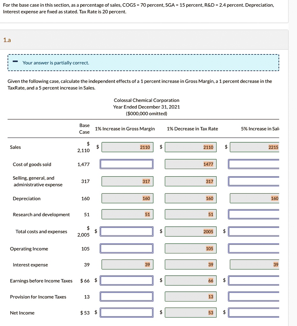297x326 pixels.
Task: Click empty Cost of goods sold field under Sales increase
Action: (254, 164)
